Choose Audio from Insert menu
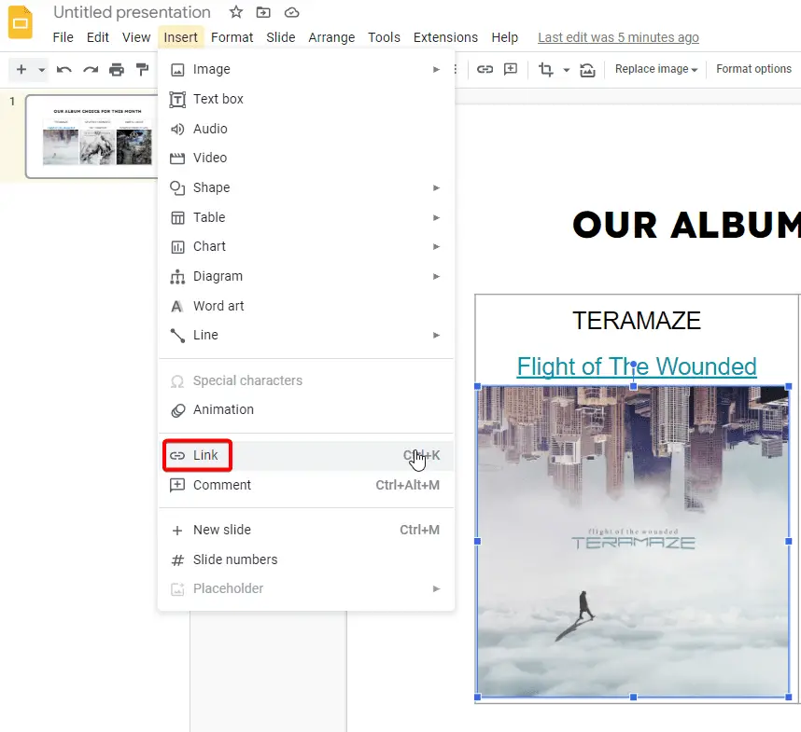Screen dimensions: 801x732 (306, 129)
